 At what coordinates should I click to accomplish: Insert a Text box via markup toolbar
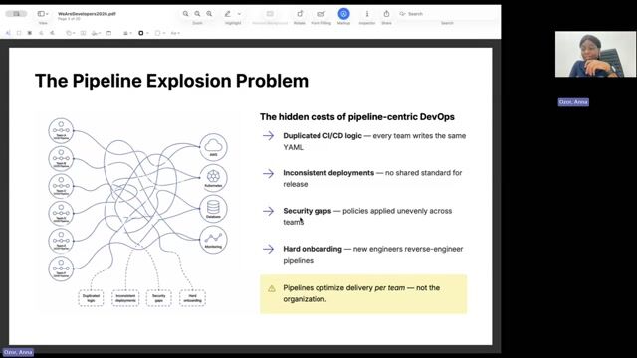coord(83,33)
